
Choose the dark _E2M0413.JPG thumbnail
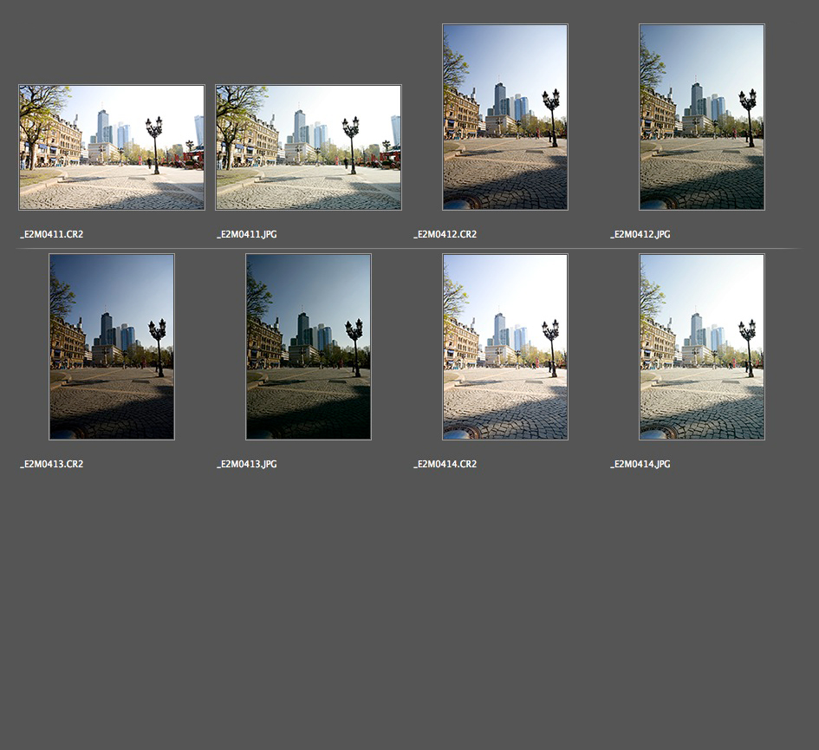(x=309, y=347)
